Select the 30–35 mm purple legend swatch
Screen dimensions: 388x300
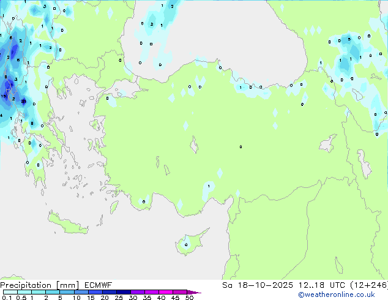point(137,292)
